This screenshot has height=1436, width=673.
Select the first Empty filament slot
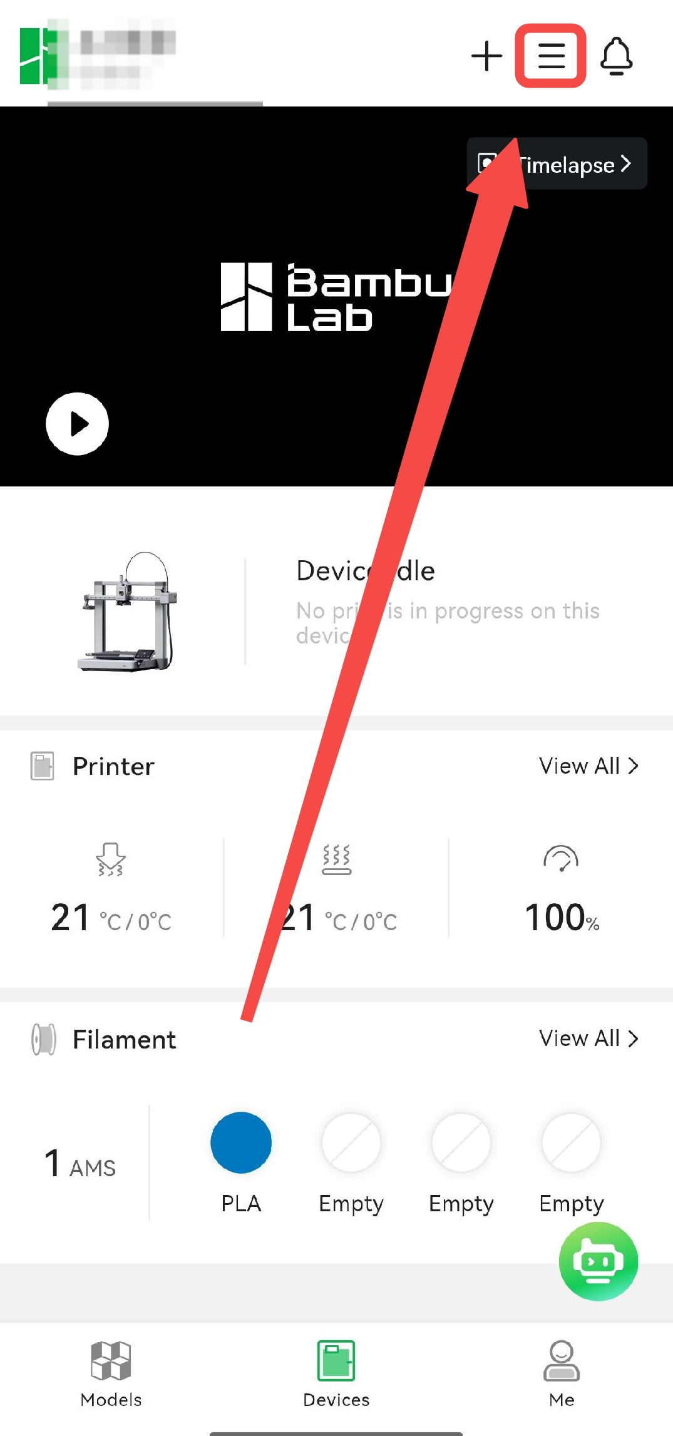351,1142
